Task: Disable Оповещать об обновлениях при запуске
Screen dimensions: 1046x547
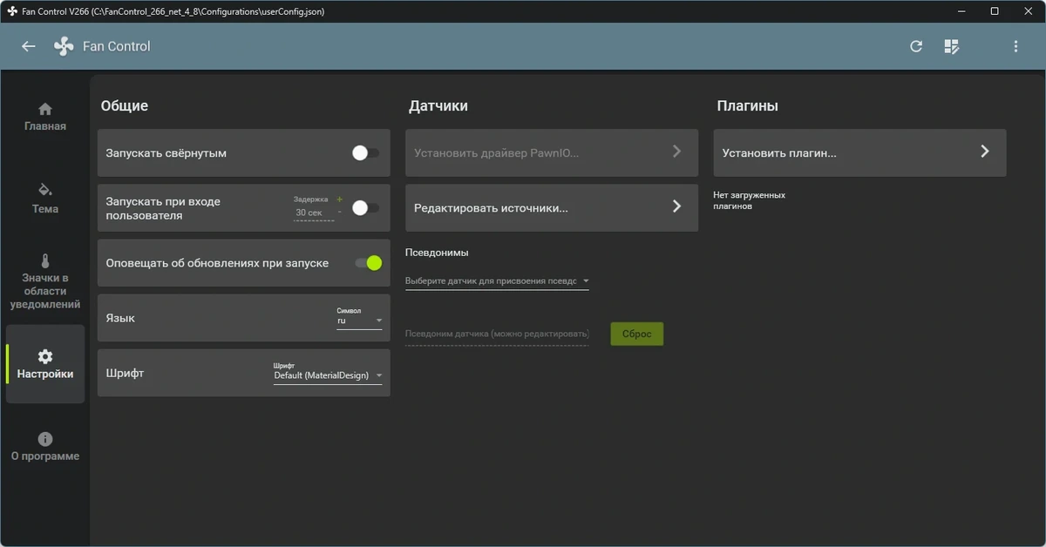Action: click(x=369, y=263)
